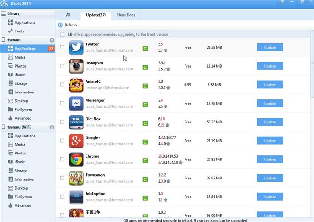Click the AnimeFC app icon
The width and height of the screenshot is (314, 222).
(x=76, y=85)
